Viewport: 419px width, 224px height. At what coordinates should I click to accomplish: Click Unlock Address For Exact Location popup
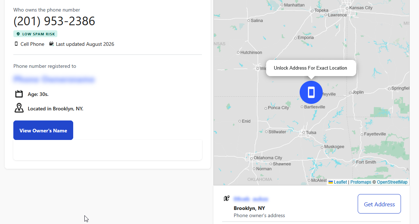311,68
